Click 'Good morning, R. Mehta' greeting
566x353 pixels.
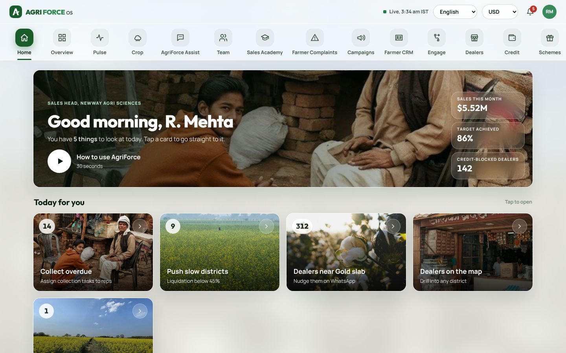coord(140,122)
